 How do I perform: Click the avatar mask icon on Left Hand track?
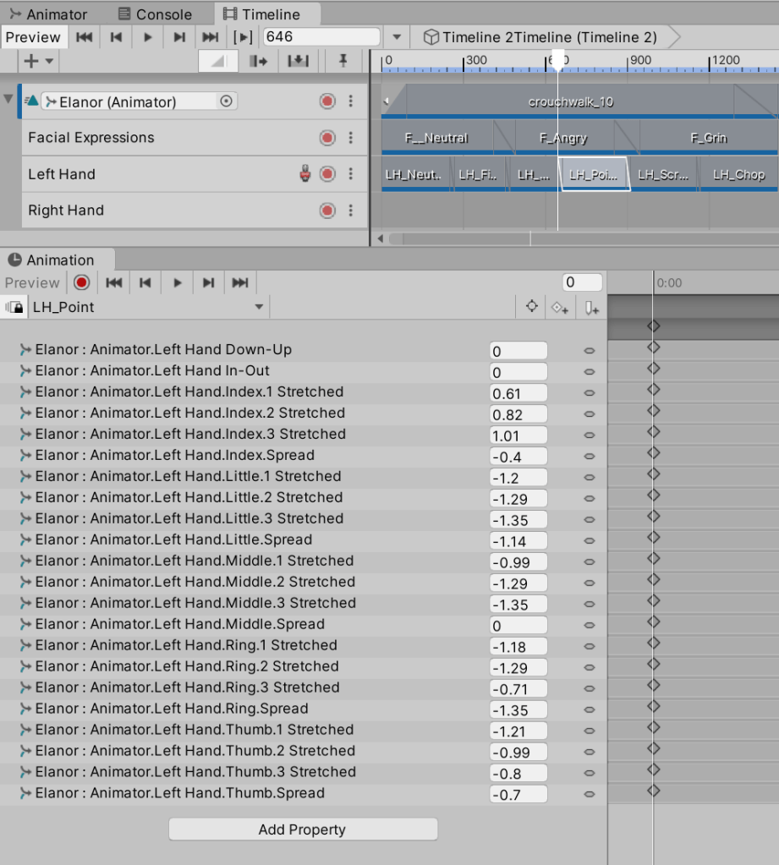coord(306,174)
